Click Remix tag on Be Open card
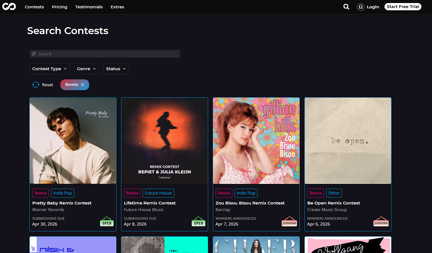 click(x=316, y=193)
